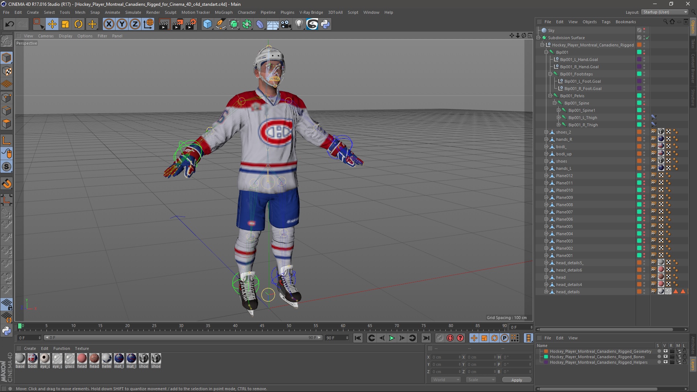Image resolution: width=697 pixels, height=392 pixels.
Task: Expand Bip001_L_Thigh node
Action: (558, 118)
